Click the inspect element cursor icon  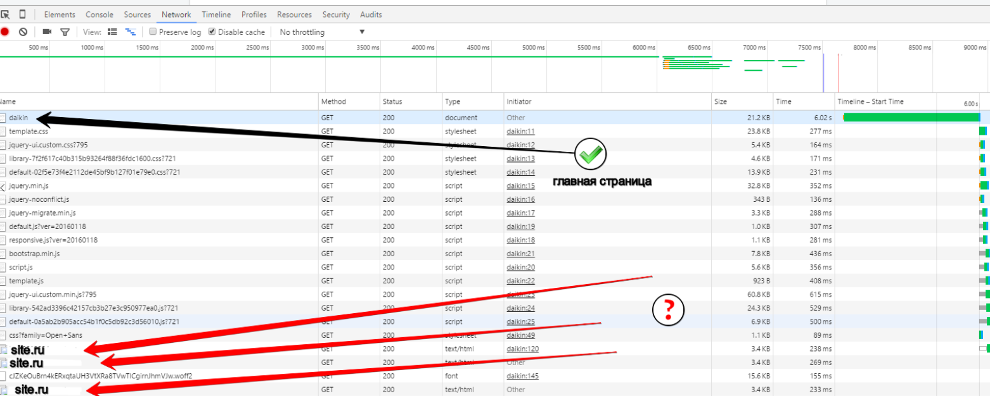click(5, 15)
